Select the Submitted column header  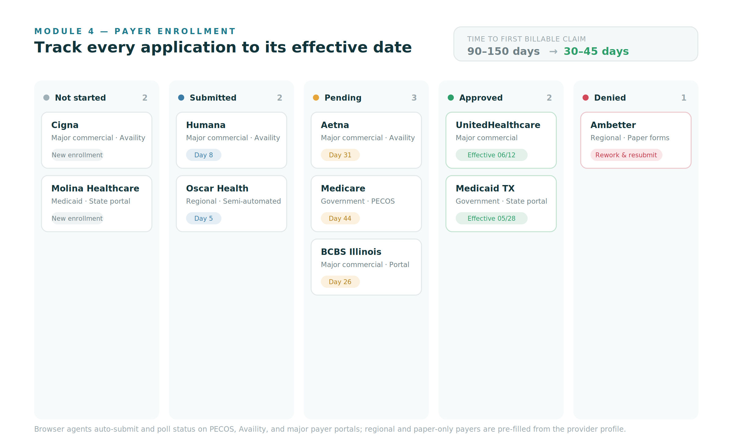point(213,98)
